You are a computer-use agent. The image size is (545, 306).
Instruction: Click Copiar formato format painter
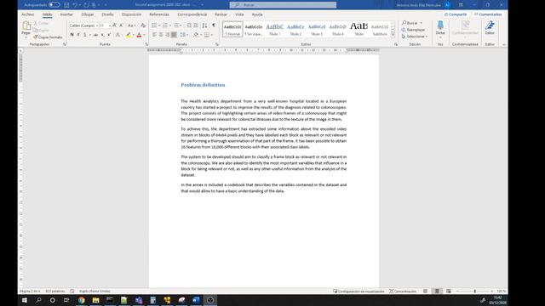coord(48,37)
